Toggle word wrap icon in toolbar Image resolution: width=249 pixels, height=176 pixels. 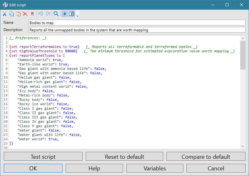(72, 14)
